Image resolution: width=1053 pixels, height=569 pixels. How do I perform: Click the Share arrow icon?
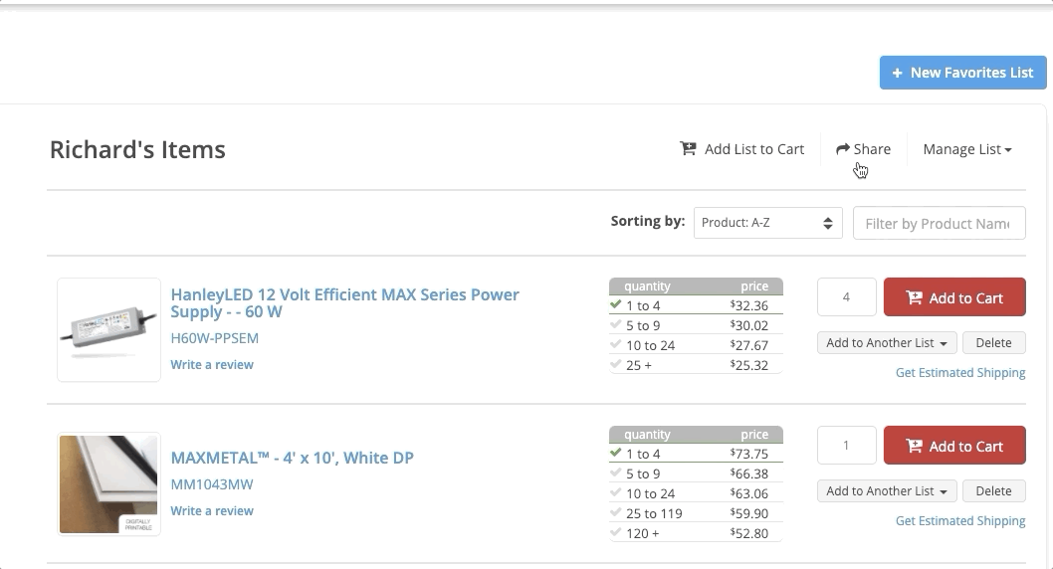coord(842,149)
